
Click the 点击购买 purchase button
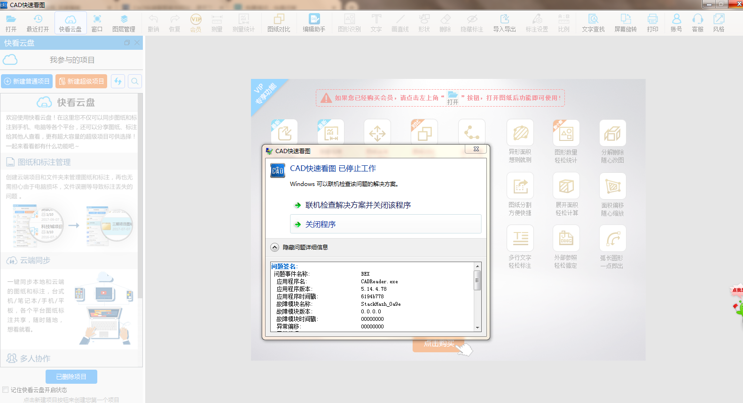pyautogui.click(x=438, y=344)
